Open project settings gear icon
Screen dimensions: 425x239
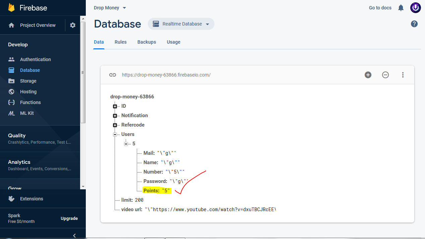[73, 25]
